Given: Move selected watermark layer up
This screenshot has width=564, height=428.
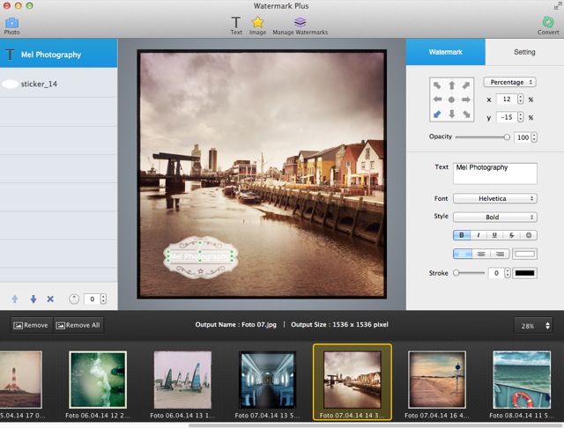Looking at the screenshot, I should click(15, 299).
